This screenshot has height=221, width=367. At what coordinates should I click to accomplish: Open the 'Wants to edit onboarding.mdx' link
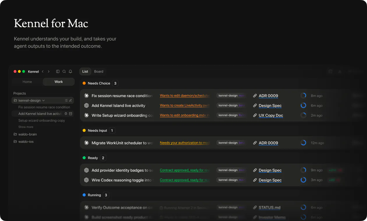pyautogui.click(x=185, y=115)
